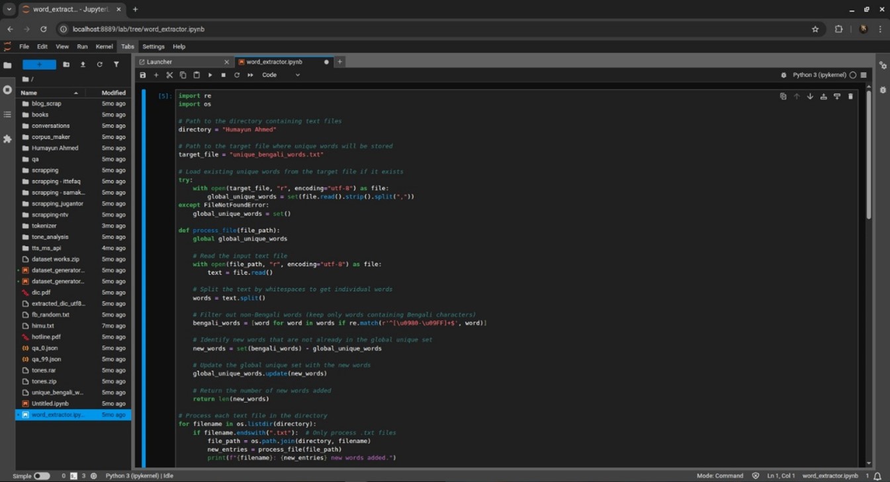This screenshot has width=890, height=482.
Task: Insert a cell below from cell toolbar
Action: click(x=837, y=97)
